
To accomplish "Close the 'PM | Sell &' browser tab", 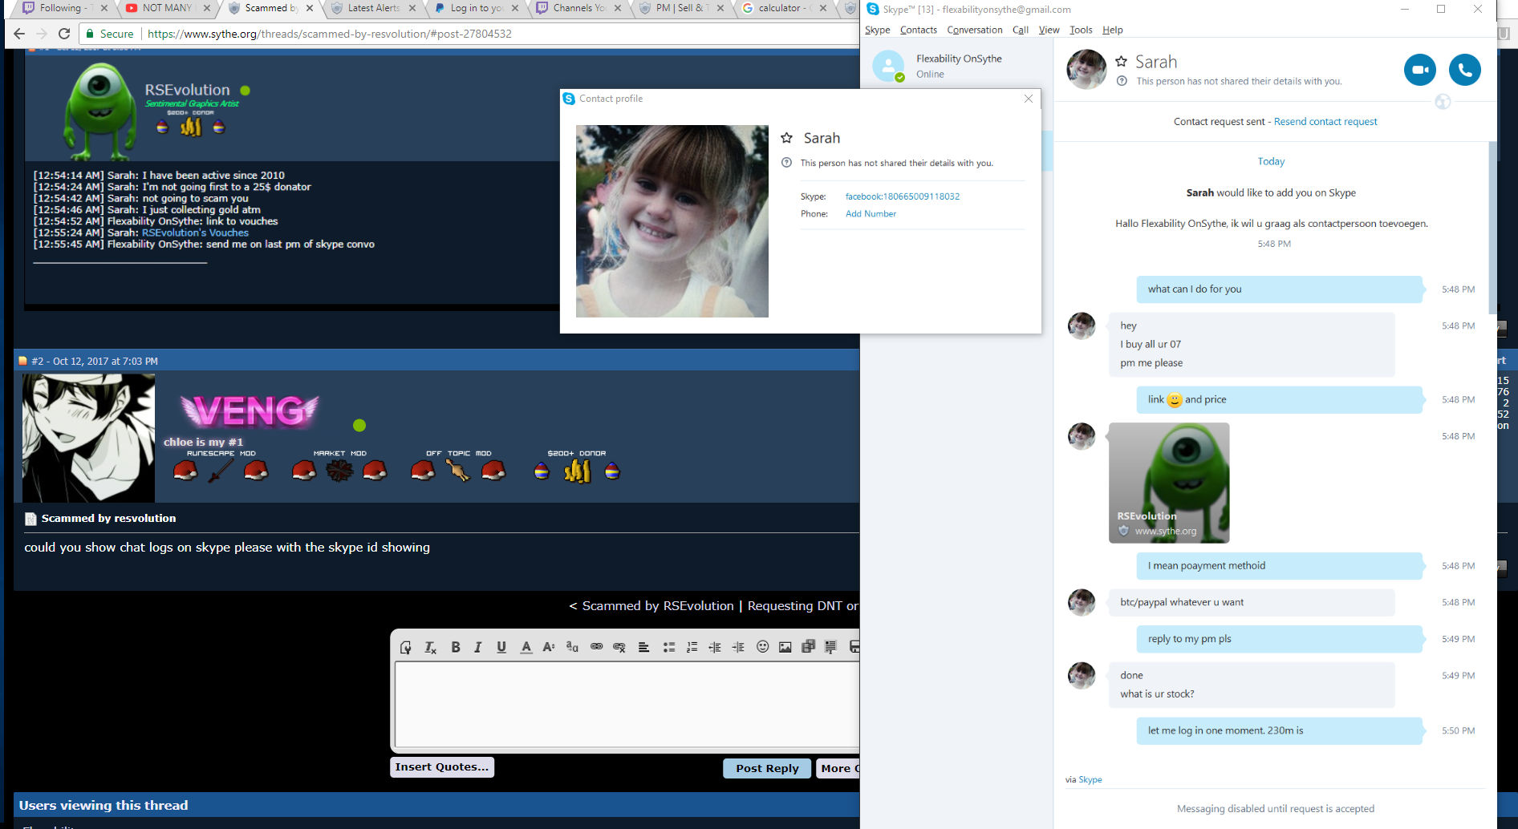I will (720, 8).
